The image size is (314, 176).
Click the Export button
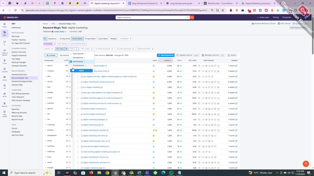click(x=232, y=55)
